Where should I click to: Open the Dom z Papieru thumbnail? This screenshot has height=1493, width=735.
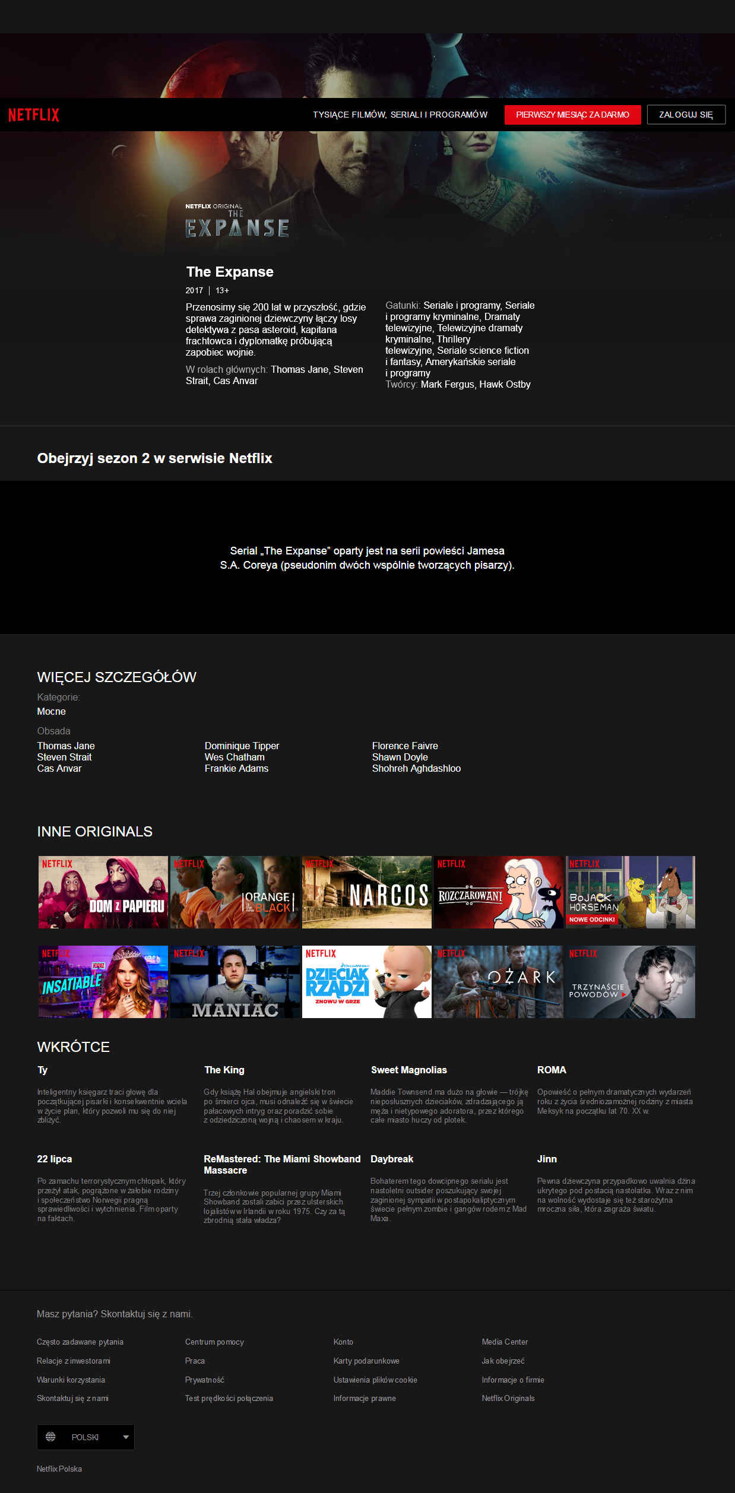point(103,892)
